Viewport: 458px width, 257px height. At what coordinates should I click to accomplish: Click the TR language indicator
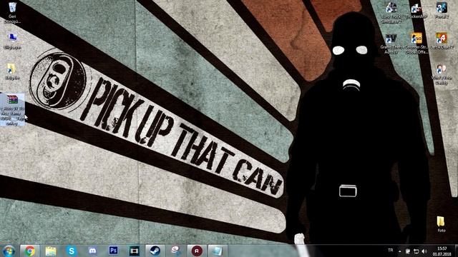point(391,251)
